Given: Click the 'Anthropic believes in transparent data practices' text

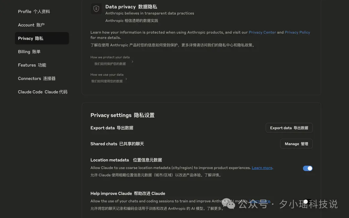Looking at the screenshot, I should (150, 13).
